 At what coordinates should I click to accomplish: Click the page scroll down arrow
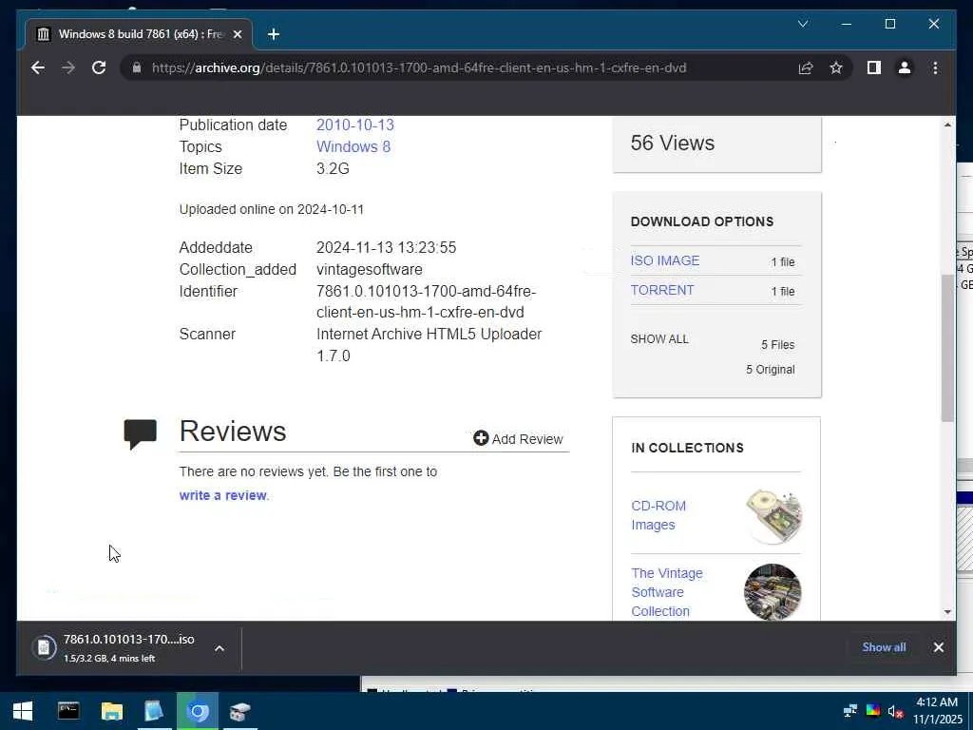tap(947, 612)
